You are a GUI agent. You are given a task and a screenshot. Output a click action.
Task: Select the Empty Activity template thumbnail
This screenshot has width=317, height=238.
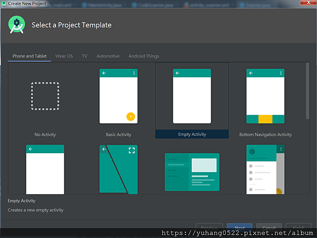(x=192, y=96)
